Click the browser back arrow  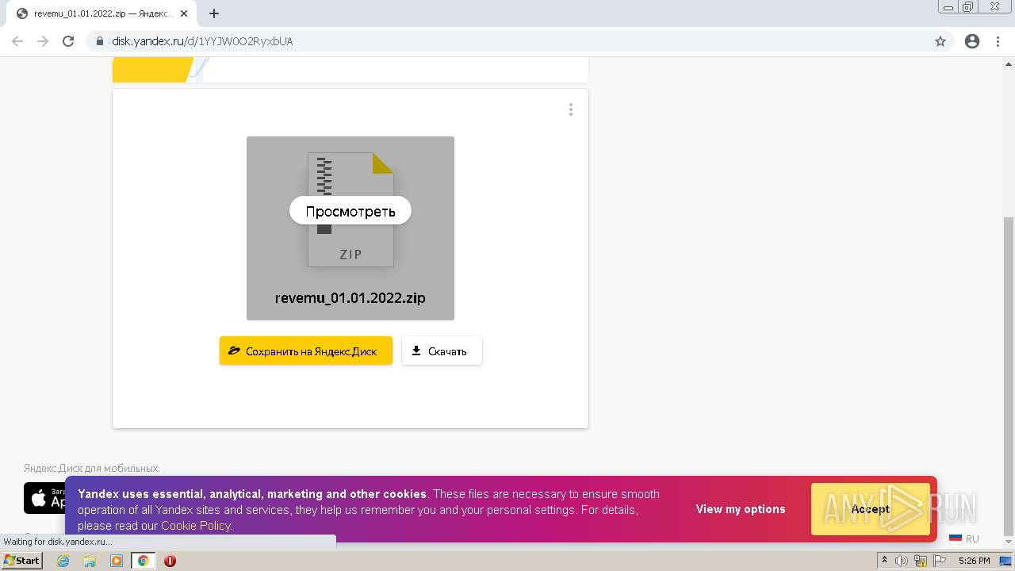(x=17, y=41)
